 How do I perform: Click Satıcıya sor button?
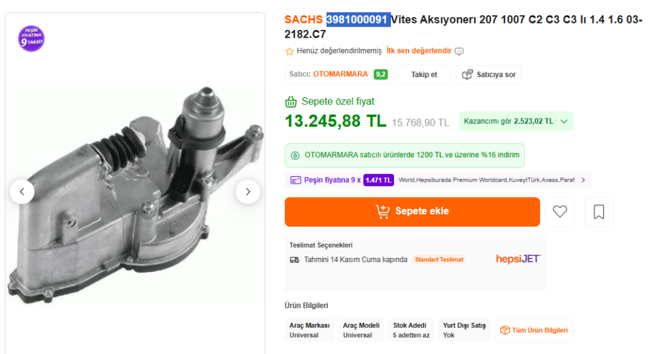coord(489,74)
